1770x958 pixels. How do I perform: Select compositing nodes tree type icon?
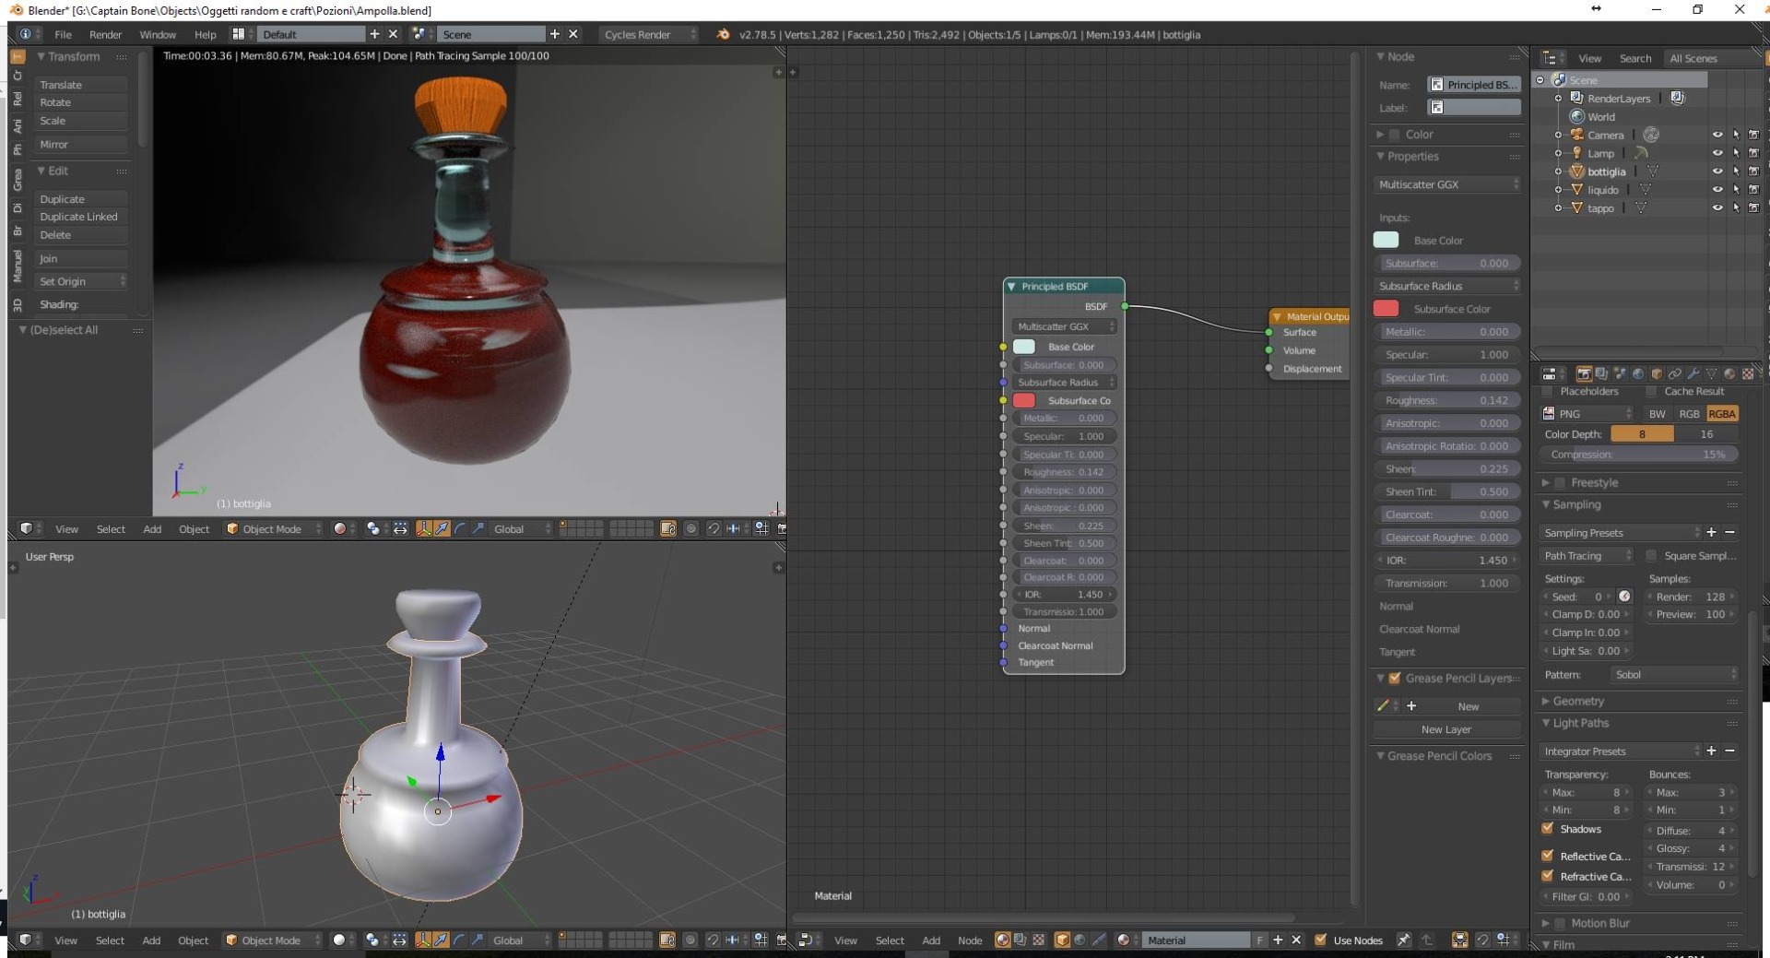click(x=1020, y=940)
